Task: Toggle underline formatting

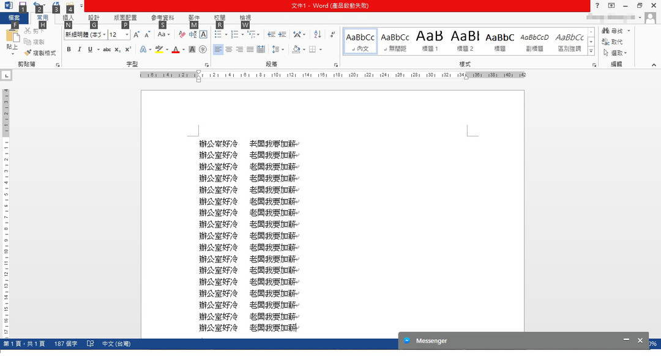Action: pos(90,50)
